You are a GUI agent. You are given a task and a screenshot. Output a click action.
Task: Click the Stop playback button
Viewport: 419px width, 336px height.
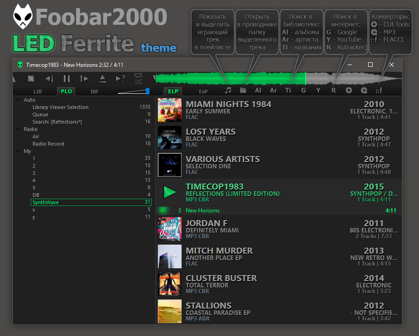(31, 78)
